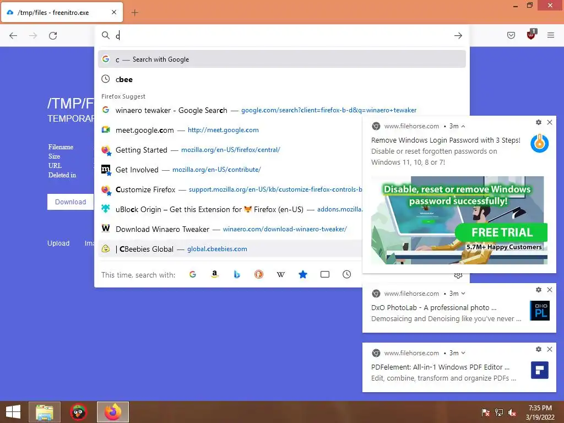Collapse the Windows Login Password notification chevron
Viewport: 564px width, 423px height.
point(463,126)
